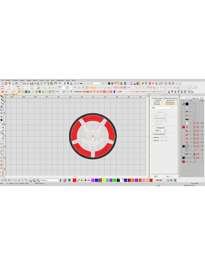The width and height of the screenshot is (205, 265).
Task: Redo the last undone action
Action: [60, 83]
